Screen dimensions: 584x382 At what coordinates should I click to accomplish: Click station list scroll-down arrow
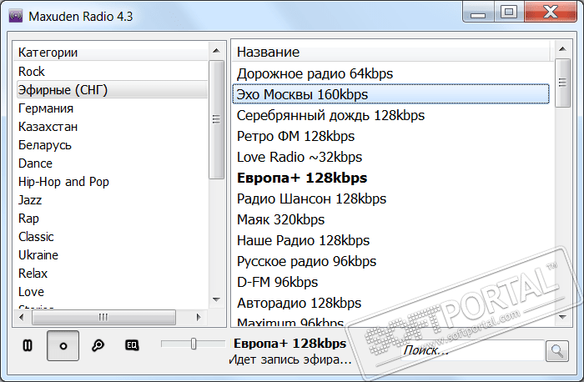point(562,317)
